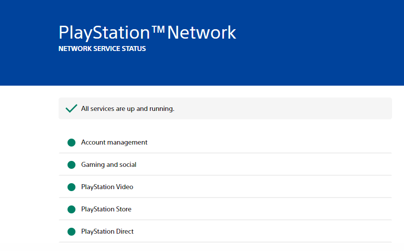
Task: Click the Gaming and social green status dot
Action: [71, 165]
